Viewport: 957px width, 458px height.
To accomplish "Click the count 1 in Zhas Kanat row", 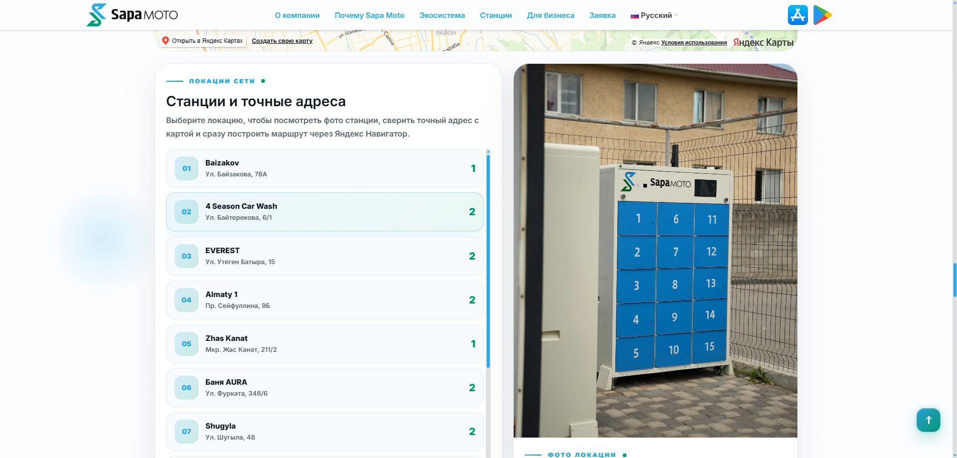I will (x=473, y=344).
